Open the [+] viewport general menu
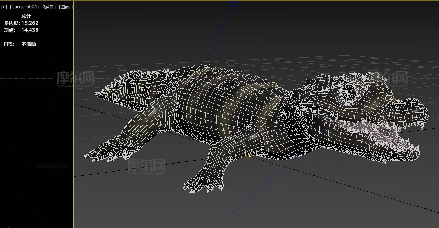439x228 pixels. point(4,7)
